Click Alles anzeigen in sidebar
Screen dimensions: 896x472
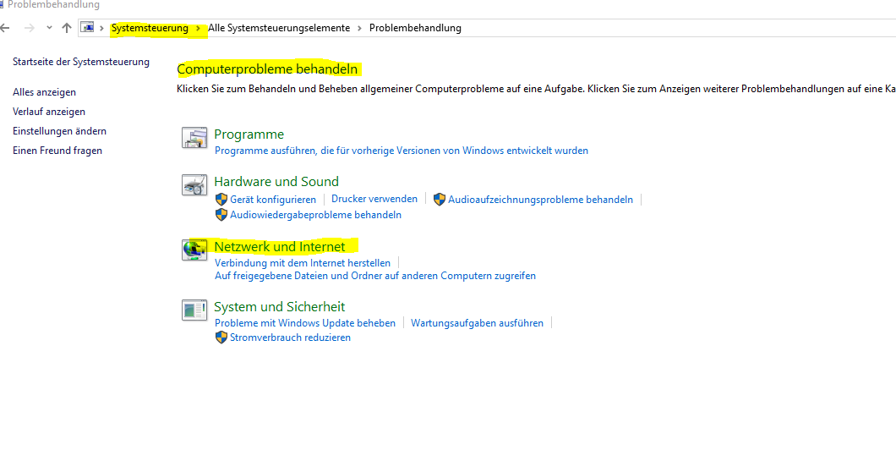click(44, 92)
